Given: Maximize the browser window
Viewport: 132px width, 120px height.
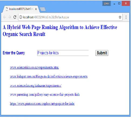Looking at the screenshot, I should point(119,3).
